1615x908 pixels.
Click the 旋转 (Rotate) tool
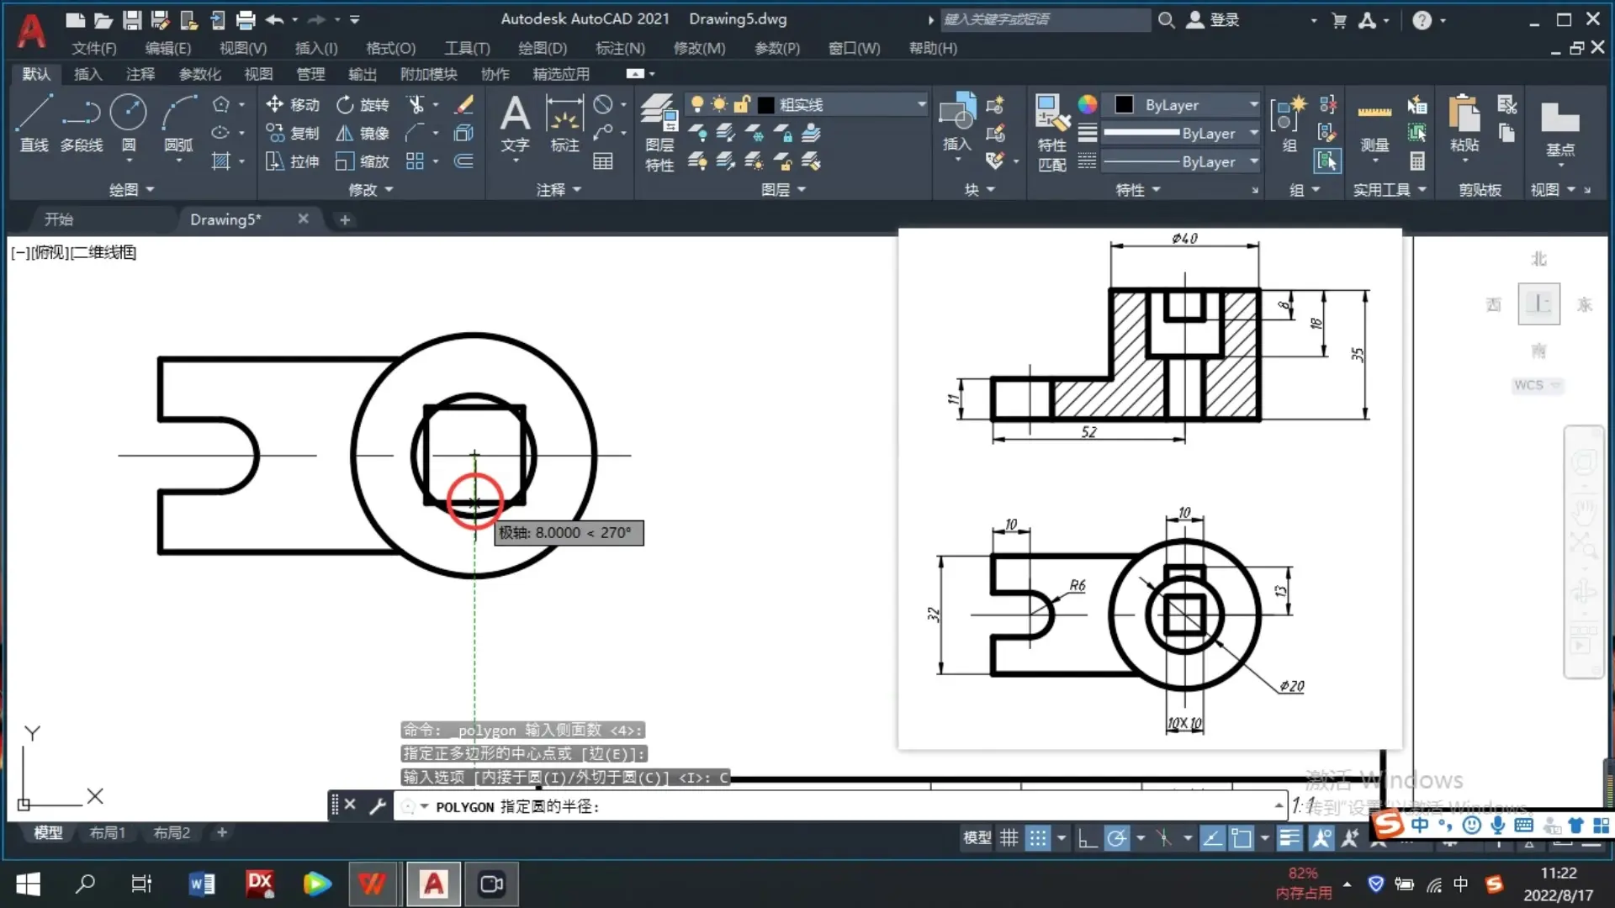[363, 104]
